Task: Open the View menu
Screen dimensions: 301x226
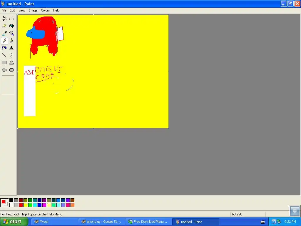Action: pos(22,10)
